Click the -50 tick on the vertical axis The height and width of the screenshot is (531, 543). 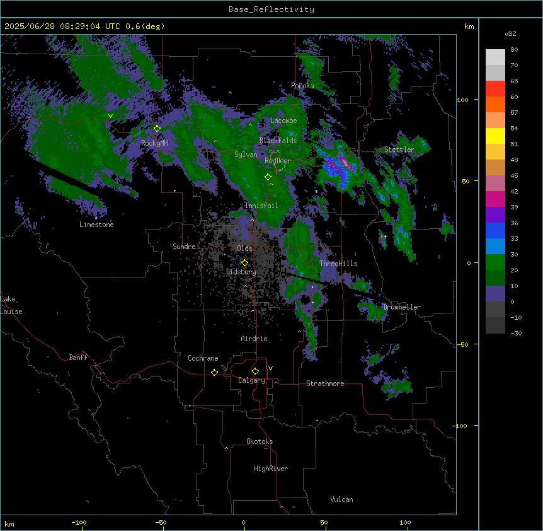tap(462, 344)
